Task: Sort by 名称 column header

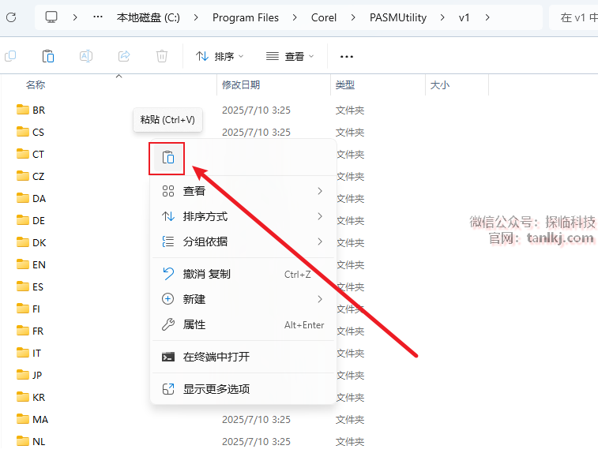Action: pyautogui.click(x=36, y=85)
